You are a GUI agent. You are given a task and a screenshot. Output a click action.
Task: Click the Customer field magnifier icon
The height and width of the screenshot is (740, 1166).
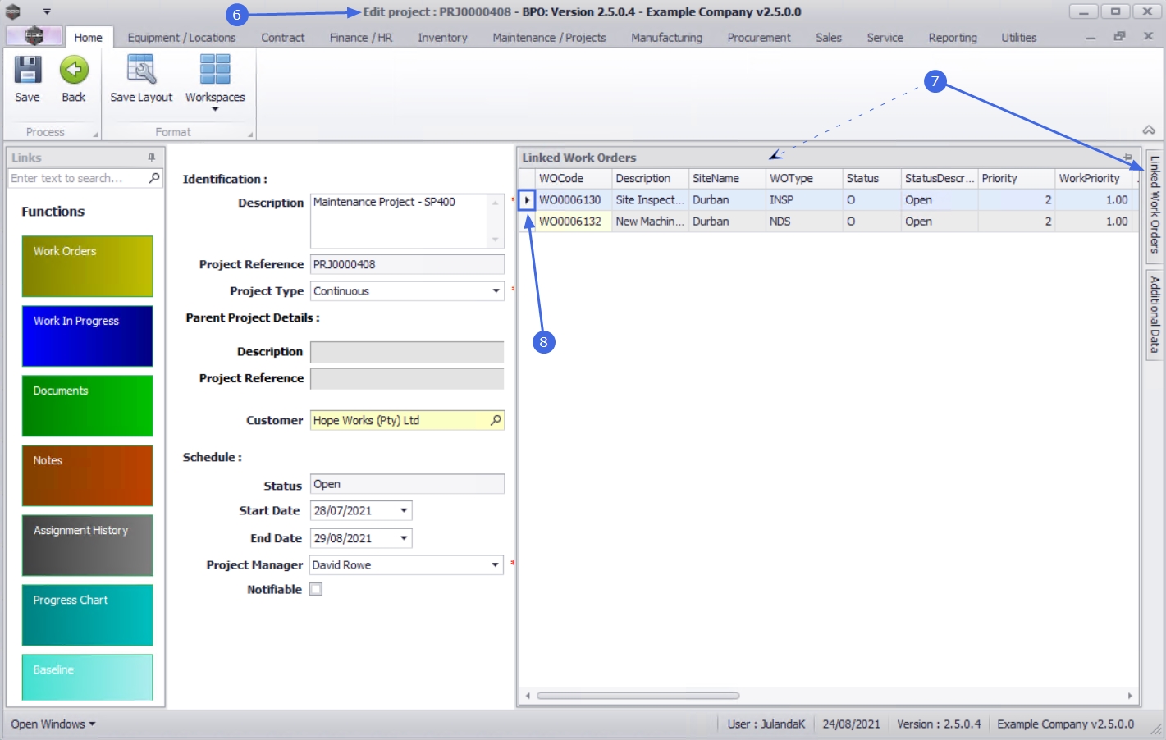[495, 420]
